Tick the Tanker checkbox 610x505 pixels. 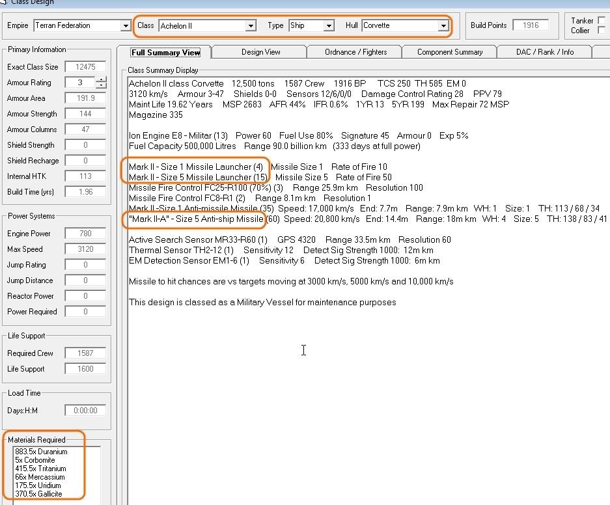coord(602,20)
